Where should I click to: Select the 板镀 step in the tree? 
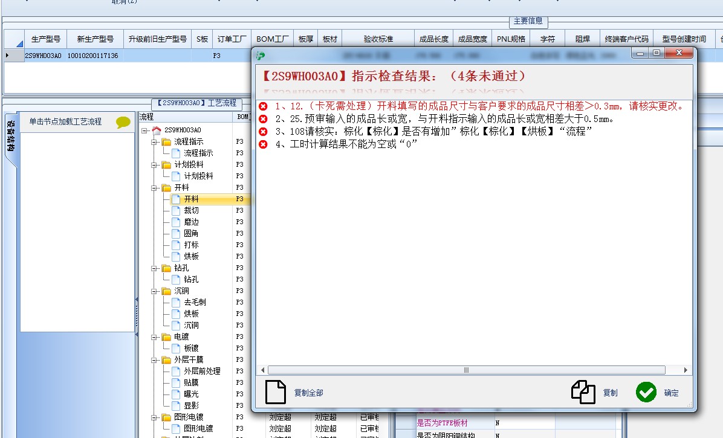(191, 348)
